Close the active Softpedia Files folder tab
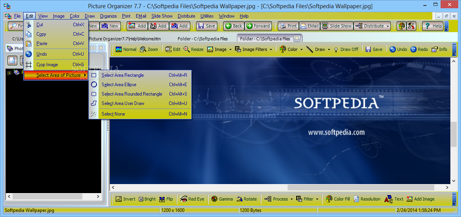The height and width of the screenshot is (217, 461). point(297,38)
